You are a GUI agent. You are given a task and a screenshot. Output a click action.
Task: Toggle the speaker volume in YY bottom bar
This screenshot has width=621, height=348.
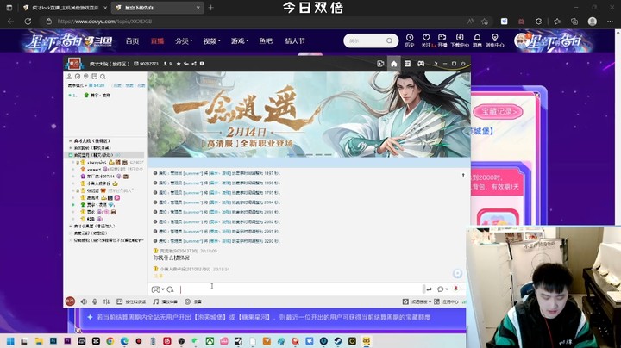pyautogui.click(x=84, y=301)
